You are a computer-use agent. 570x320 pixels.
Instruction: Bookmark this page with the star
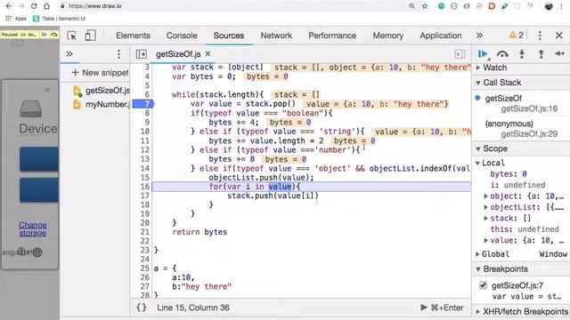(425, 6)
